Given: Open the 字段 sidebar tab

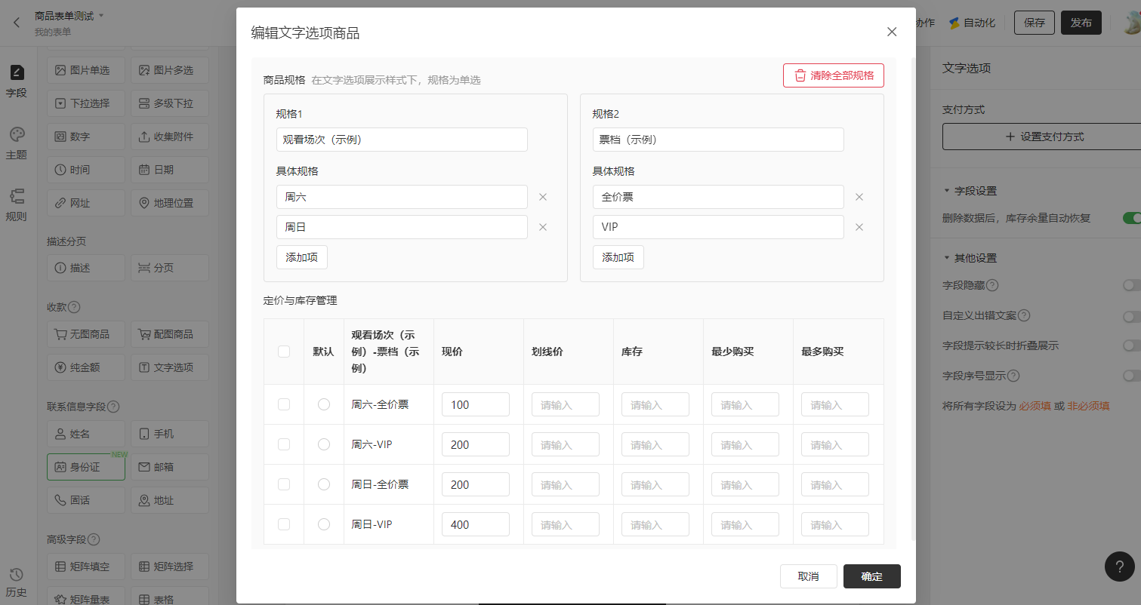Looking at the screenshot, I should point(17,82).
